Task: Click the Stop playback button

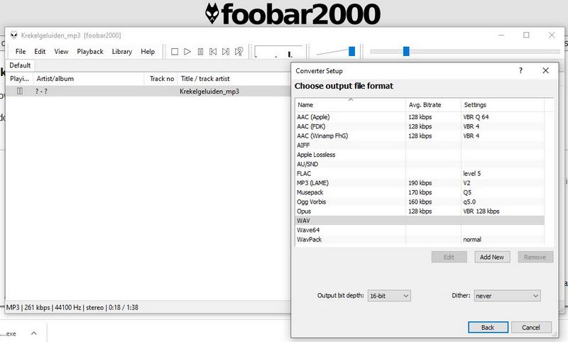Action: click(175, 52)
